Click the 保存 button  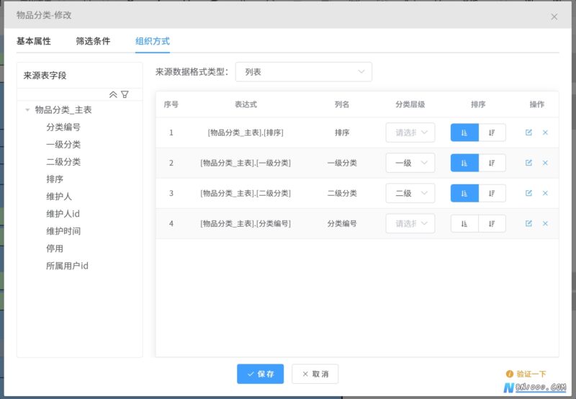point(260,374)
